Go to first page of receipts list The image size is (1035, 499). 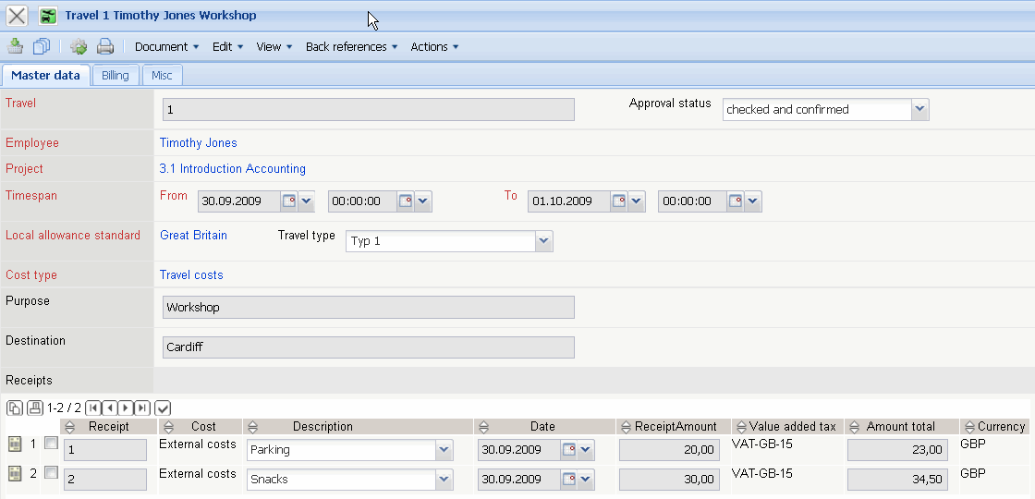93,408
